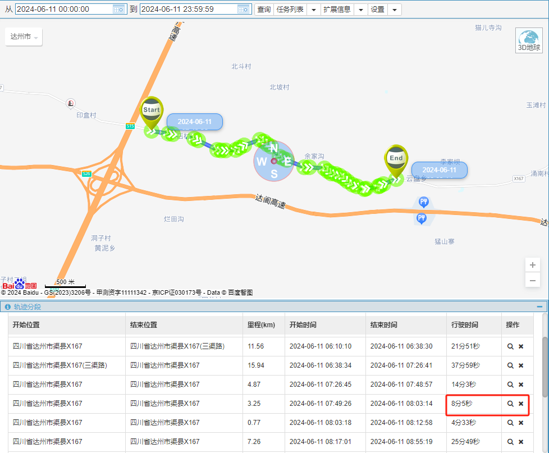The height and width of the screenshot is (453, 549).
Task: Switch to 3D地球 view
Action: point(529,40)
